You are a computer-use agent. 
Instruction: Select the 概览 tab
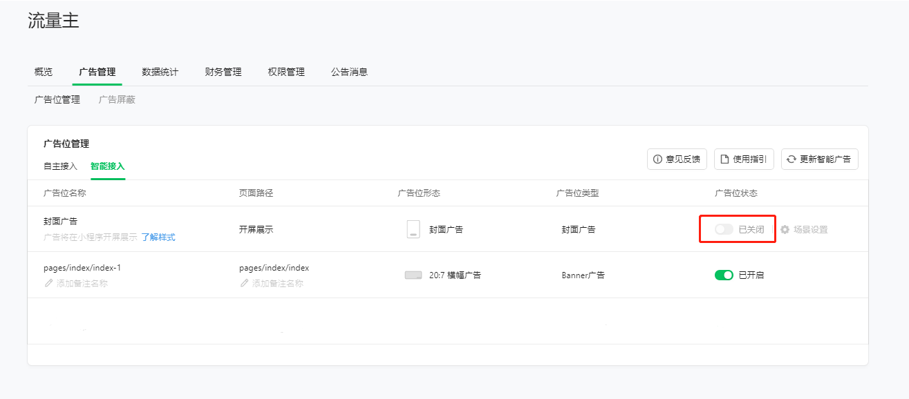[44, 72]
